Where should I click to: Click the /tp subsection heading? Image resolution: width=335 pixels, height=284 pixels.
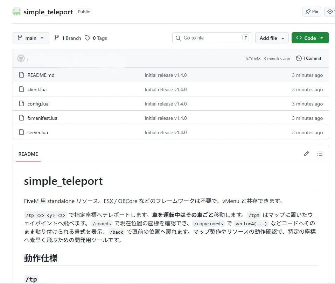pyautogui.click(x=31, y=279)
